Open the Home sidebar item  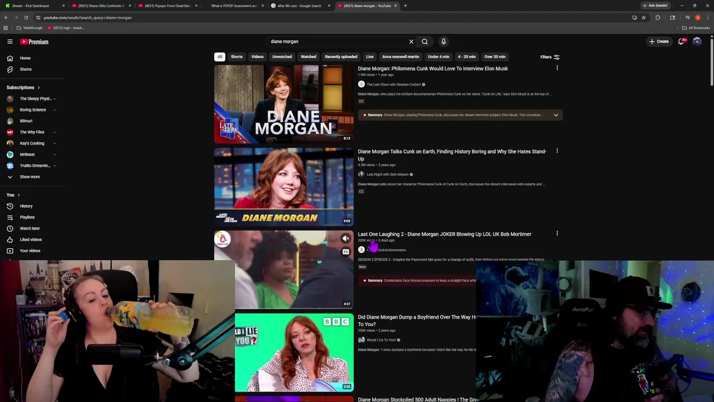(x=25, y=58)
